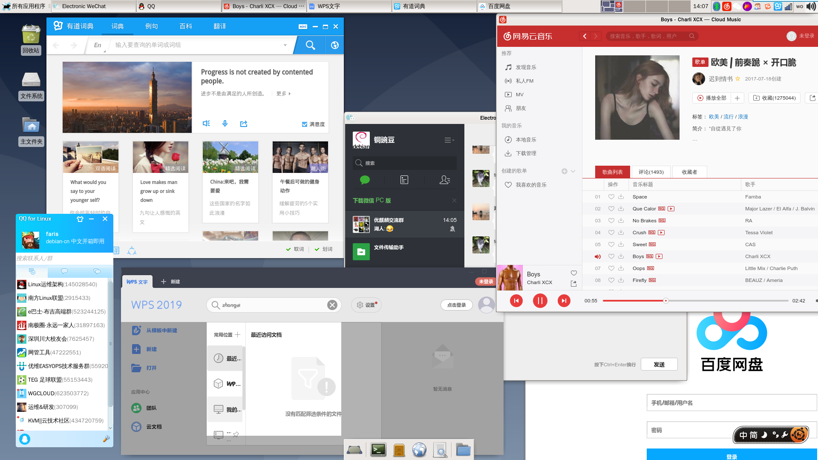The width and height of the screenshot is (818, 460).
Task: Click the QQ contact search field
Action: click(x=64, y=258)
